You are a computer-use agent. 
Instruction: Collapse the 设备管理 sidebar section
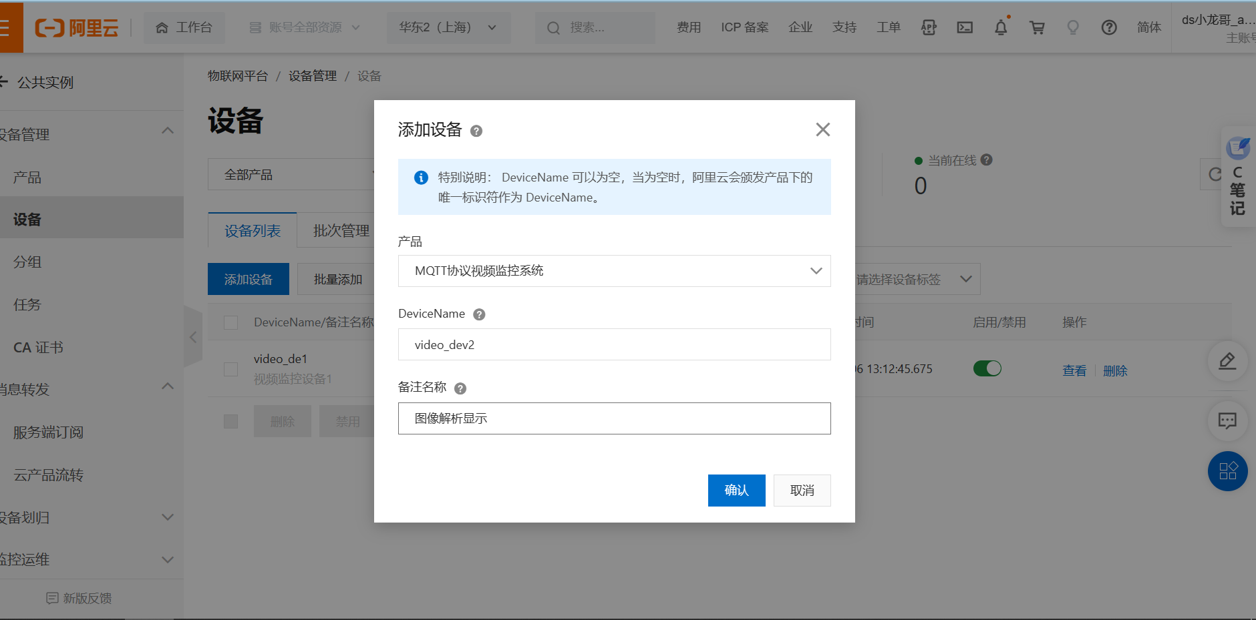click(168, 131)
